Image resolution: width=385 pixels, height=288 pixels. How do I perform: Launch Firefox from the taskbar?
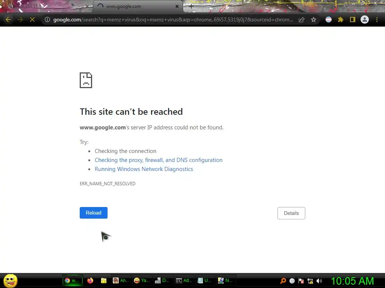pyautogui.click(x=90, y=280)
